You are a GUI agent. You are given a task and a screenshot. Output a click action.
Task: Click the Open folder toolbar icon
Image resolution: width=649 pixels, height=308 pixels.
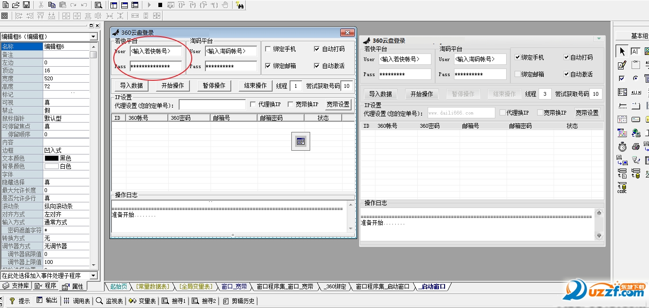tap(16, 5)
